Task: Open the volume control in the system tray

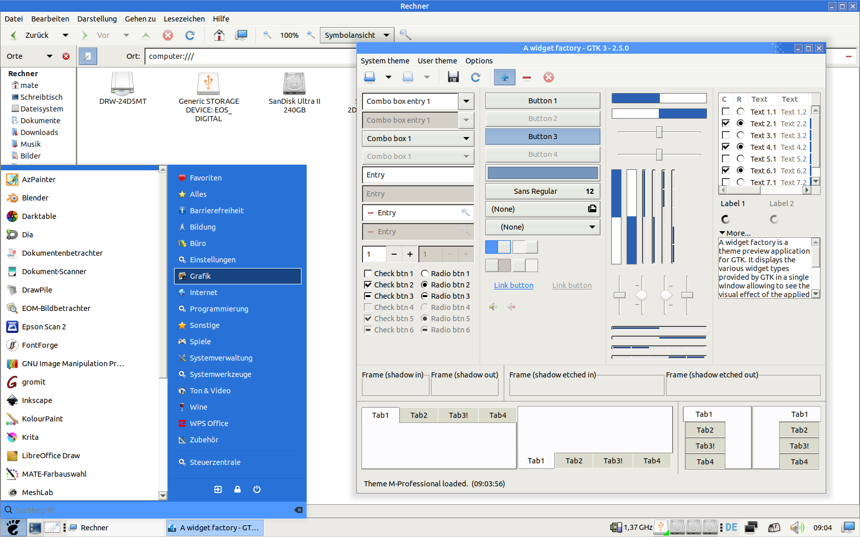Action: point(797,527)
